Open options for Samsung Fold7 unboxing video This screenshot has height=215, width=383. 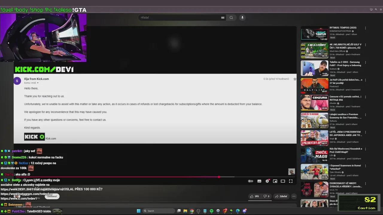365,62
